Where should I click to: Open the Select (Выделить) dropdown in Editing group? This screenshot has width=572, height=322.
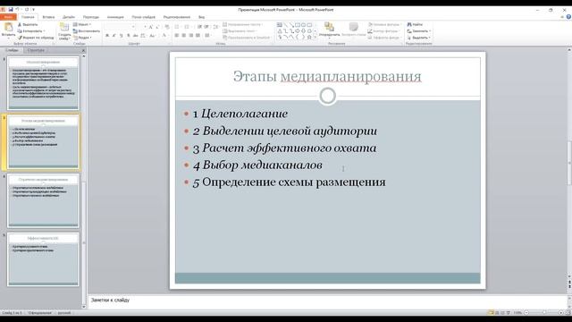pyautogui.click(x=419, y=38)
